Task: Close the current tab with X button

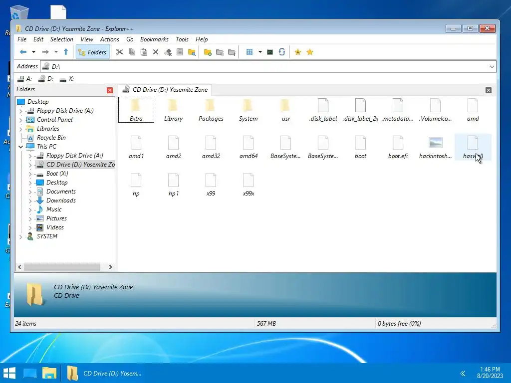Action: tap(488, 90)
